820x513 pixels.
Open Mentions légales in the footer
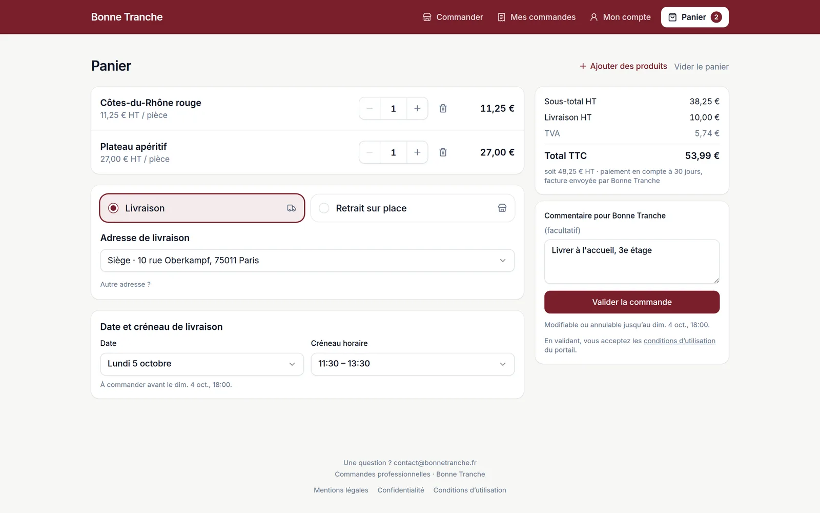point(341,490)
